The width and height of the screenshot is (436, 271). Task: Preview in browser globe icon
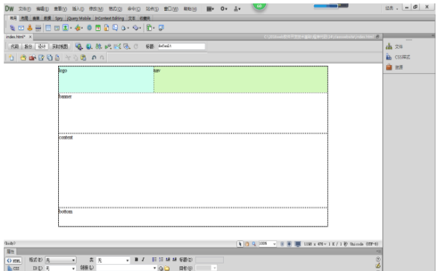(x=89, y=47)
